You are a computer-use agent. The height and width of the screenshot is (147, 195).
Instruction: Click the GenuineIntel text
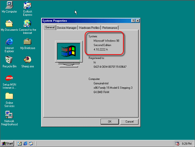(101, 83)
